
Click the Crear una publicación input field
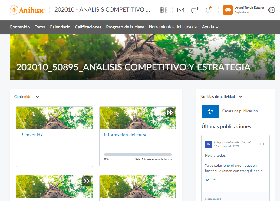coord(244,111)
